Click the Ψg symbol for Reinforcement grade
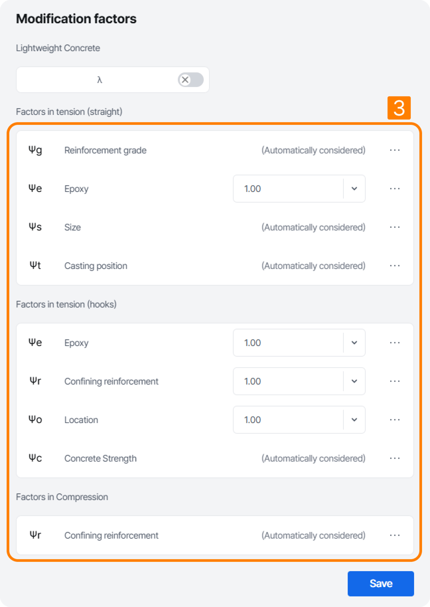This screenshot has height=607, width=430. coord(36,150)
